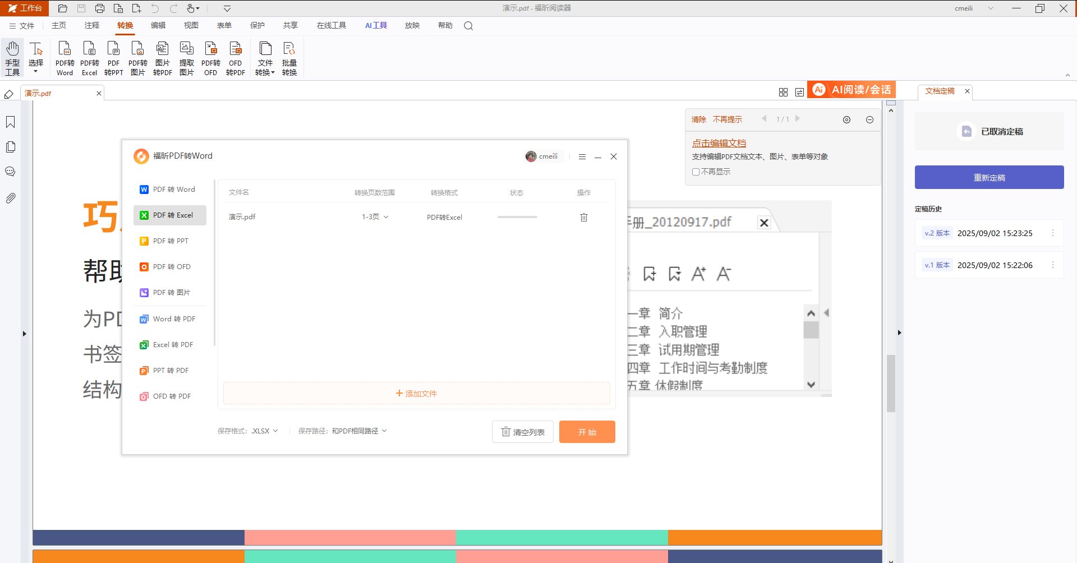
Task: Collapse the tip panel with minus icon
Action: click(x=869, y=119)
